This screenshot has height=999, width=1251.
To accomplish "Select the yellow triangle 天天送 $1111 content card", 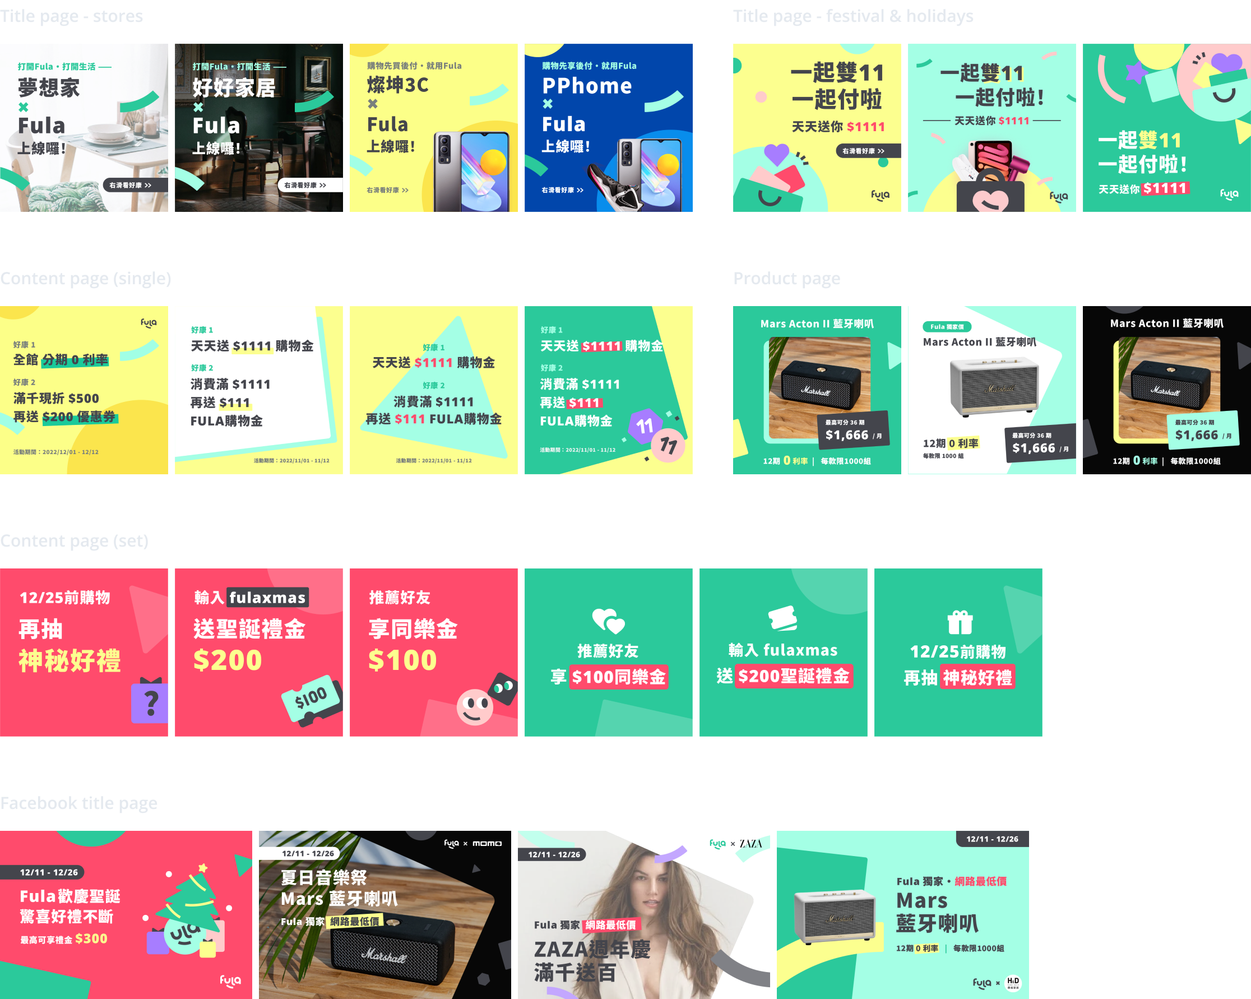I will [x=433, y=390].
